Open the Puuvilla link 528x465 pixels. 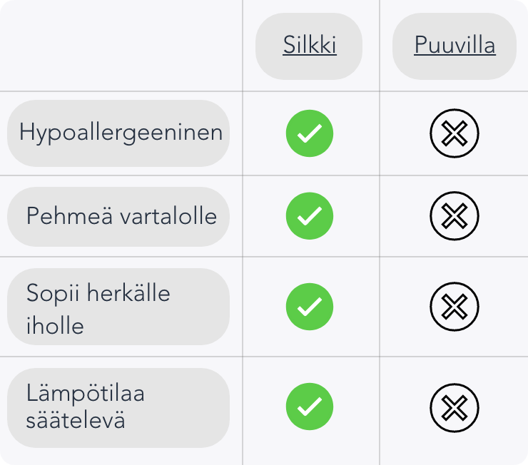coord(455,46)
